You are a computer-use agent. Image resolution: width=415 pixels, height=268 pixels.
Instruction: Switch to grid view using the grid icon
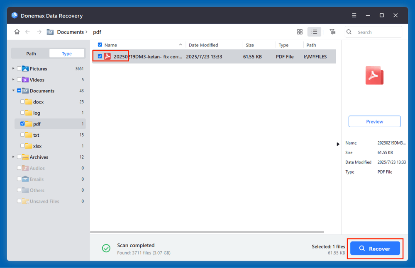pos(300,31)
